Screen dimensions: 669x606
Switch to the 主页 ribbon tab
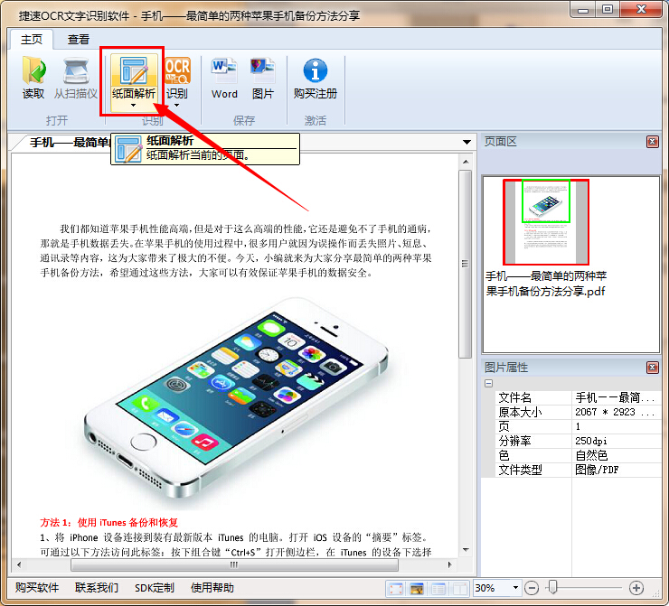point(32,40)
